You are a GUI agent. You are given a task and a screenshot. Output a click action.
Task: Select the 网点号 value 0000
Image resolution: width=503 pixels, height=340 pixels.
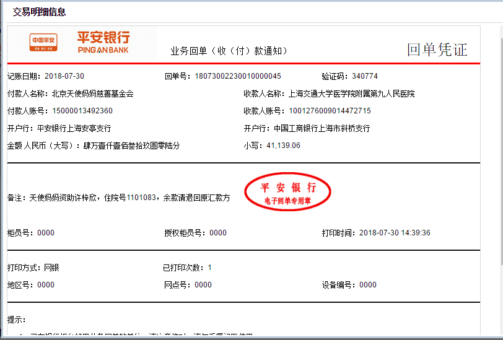click(x=203, y=284)
